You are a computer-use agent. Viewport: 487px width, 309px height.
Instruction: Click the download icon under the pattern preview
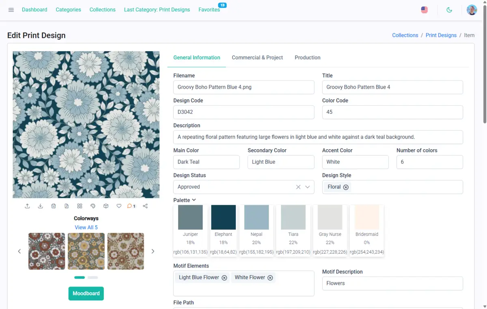coord(40,206)
